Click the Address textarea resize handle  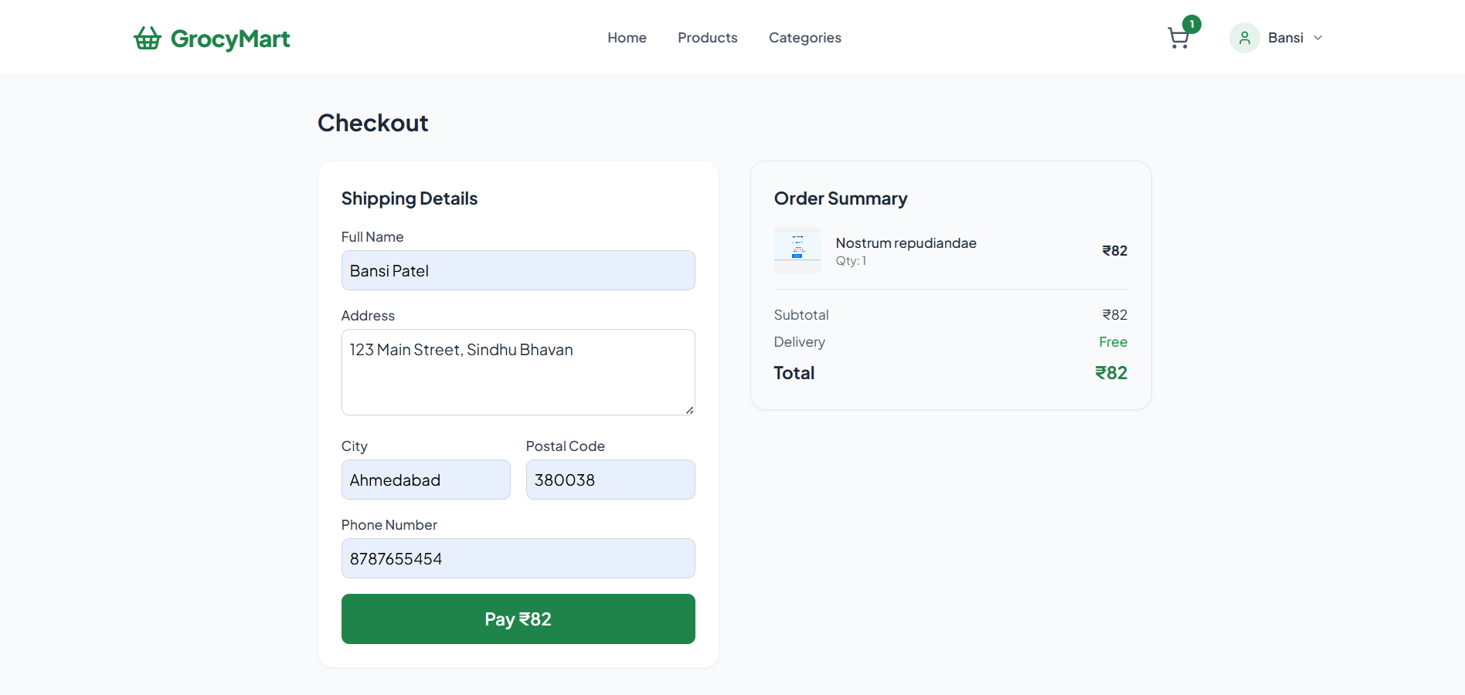coord(689,410)
